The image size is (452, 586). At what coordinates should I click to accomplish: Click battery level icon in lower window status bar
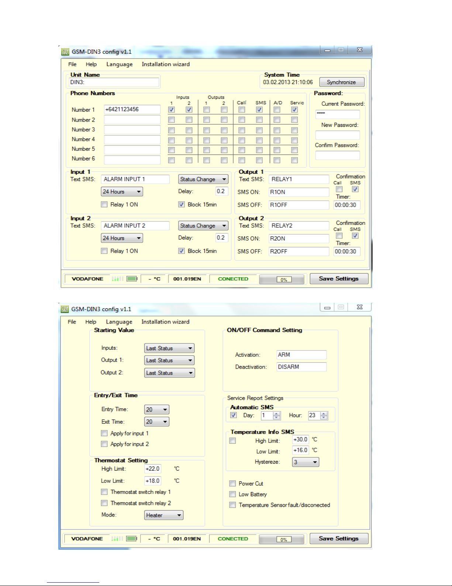pyautogui.click(x=131, y=539)
